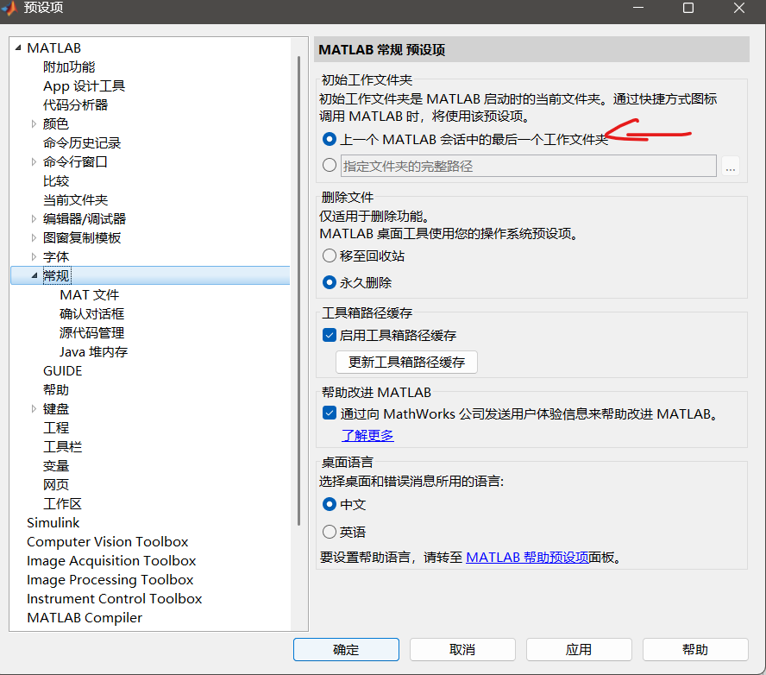
Task: Open the 了解更多 link
Action: [x=367, y=435]
